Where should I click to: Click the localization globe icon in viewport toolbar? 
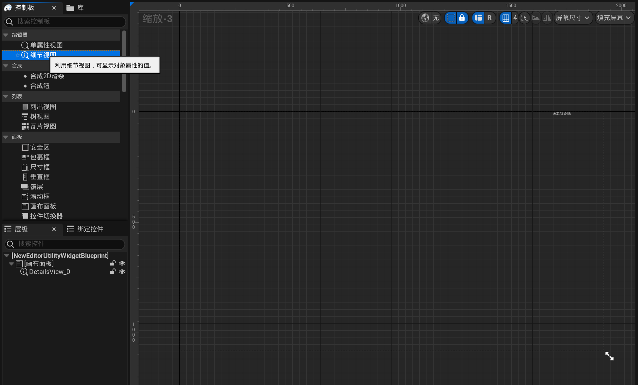[x=425, y=18]
